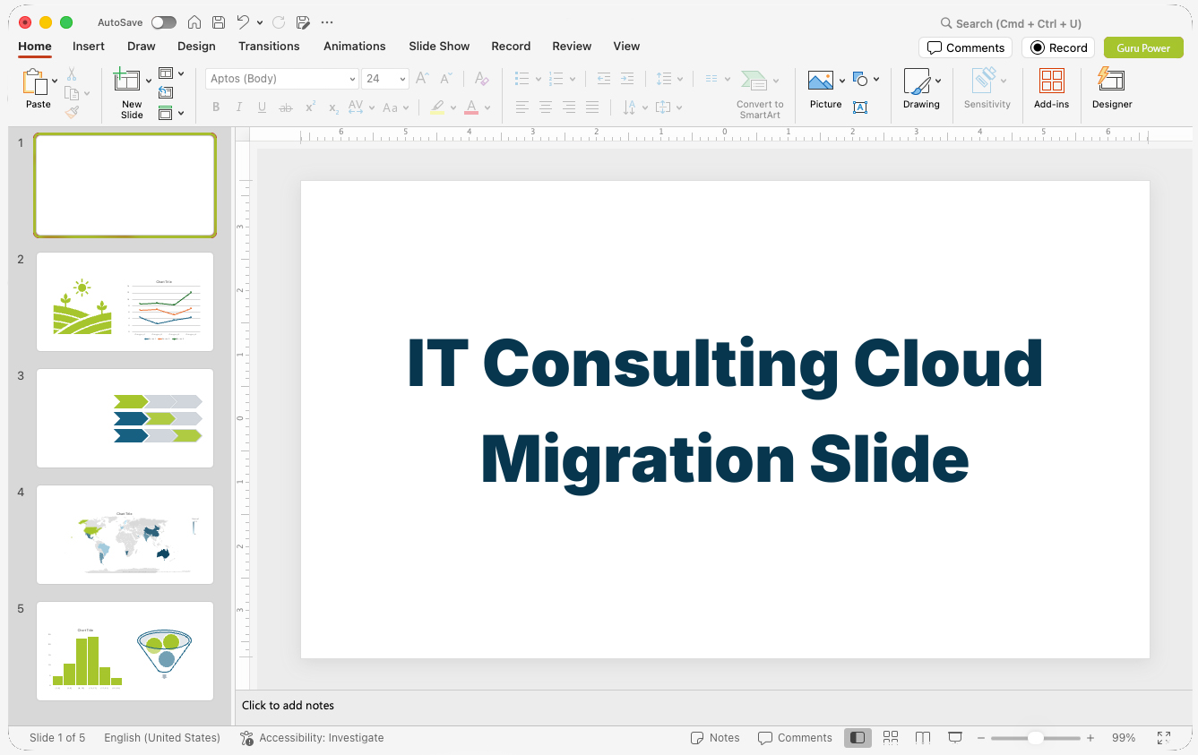Select the slide 4 world map thumbnail
Screen dimensions: 1198x755
pyautogui.click(x=125, y=535)
